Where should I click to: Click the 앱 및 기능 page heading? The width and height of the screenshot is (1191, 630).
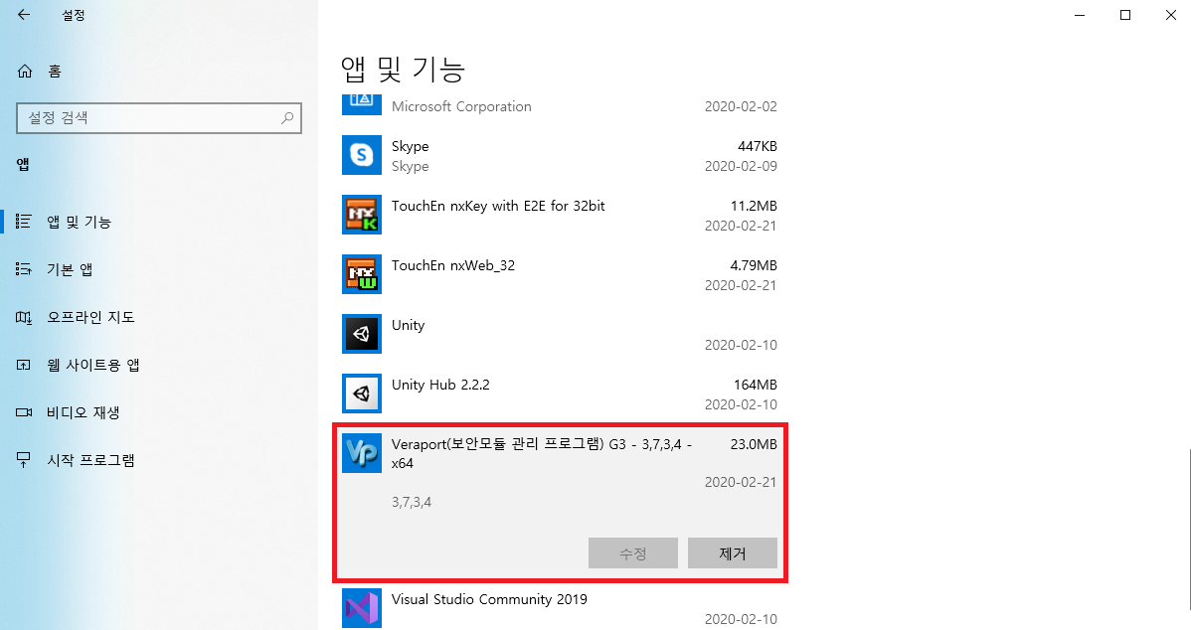(x=403, y=70)
